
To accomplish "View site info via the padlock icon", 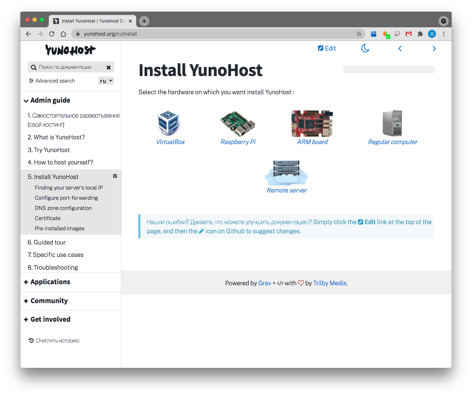I will pos(78,34).
